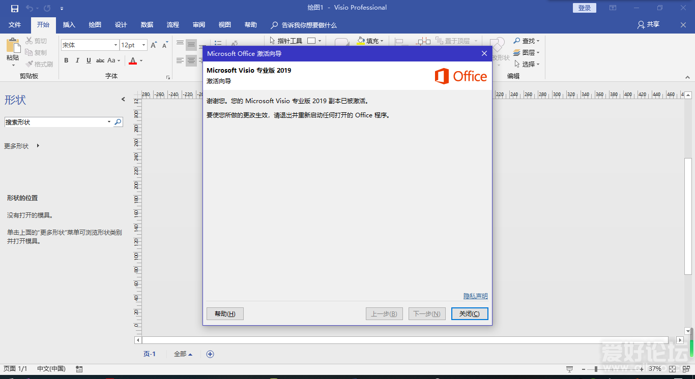Switch to the Design (设计) tab
Image resolution: width=695 pixels, height=379 pixels.
(x=121, y=25)
